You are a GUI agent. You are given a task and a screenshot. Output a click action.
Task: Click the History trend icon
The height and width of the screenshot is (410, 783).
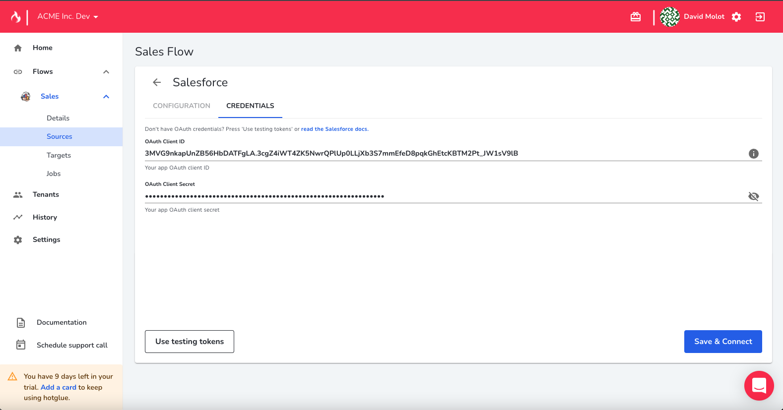coord(18,217)
